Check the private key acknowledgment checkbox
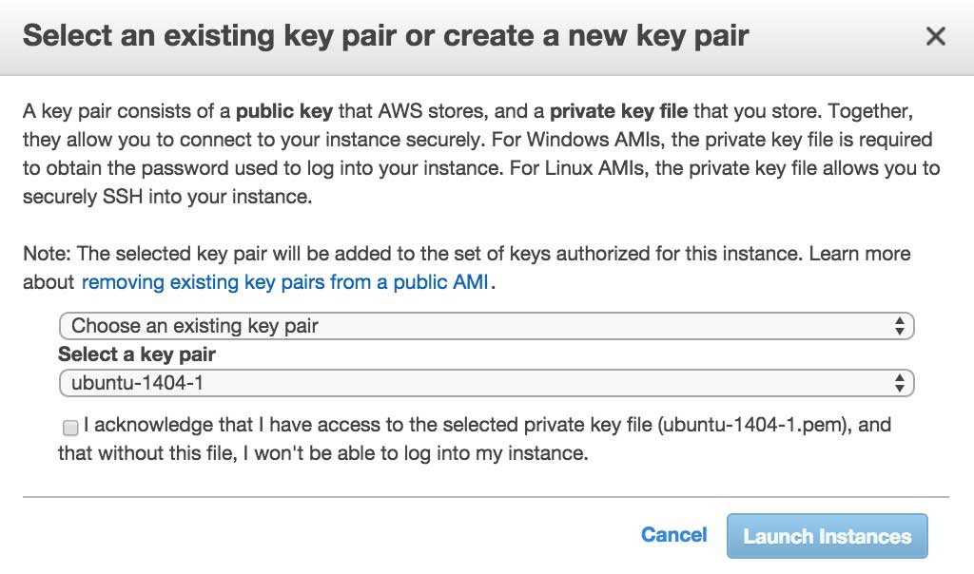974x574 pixels. [x=70, y=428]
